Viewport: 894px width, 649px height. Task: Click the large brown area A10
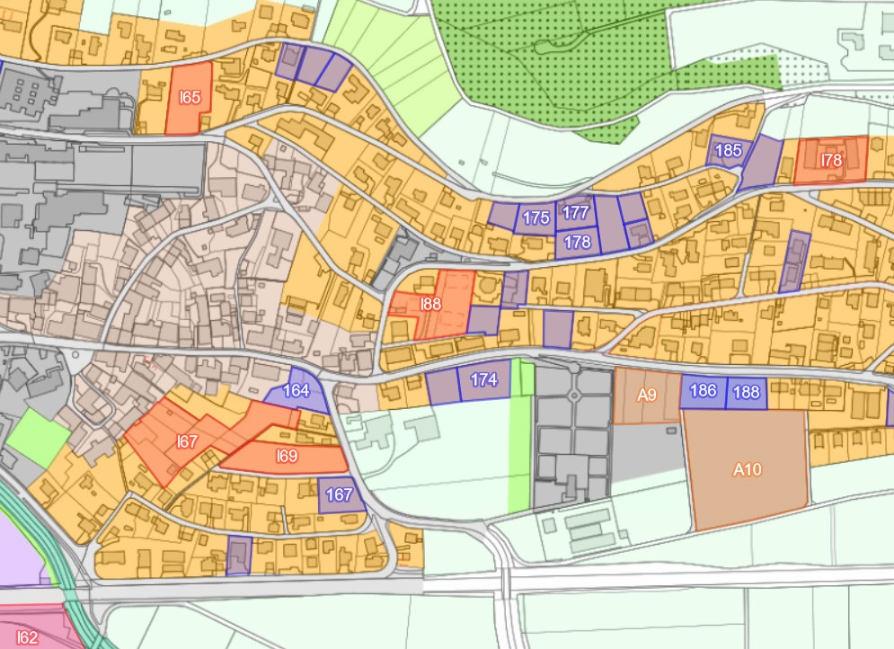click(747, 468)
